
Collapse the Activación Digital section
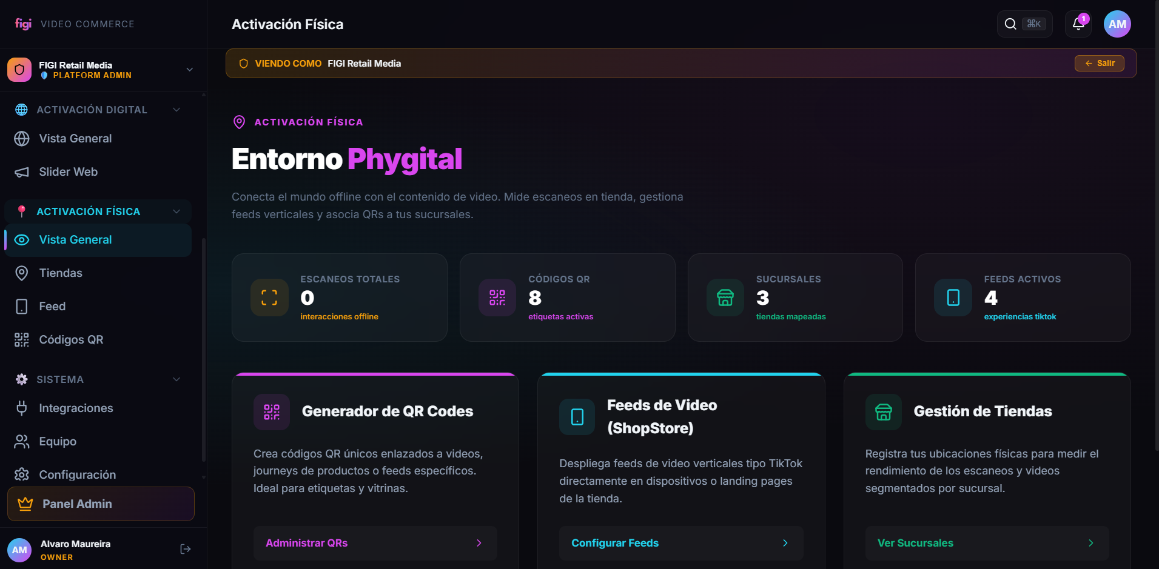click(x=176, y=110)
